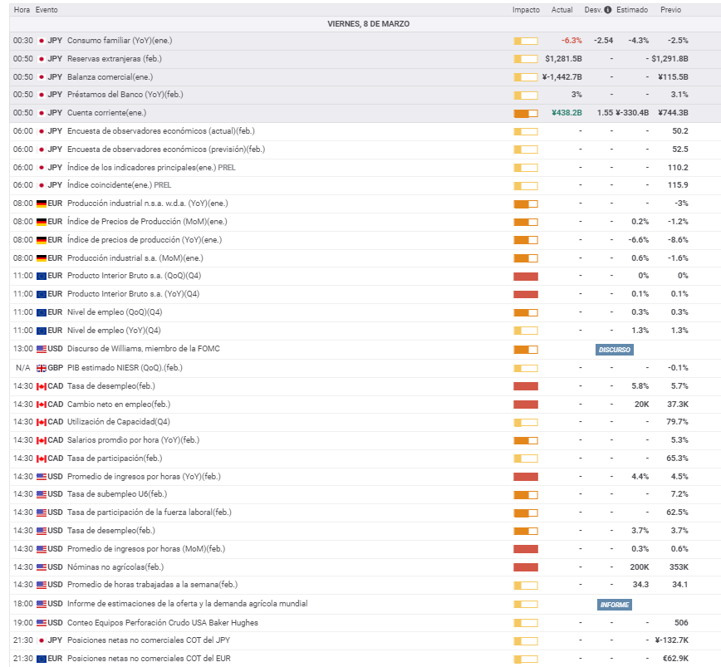Click US flag in Nóminas no agrícolas row
721x667 pixels.
pos(42,567)
